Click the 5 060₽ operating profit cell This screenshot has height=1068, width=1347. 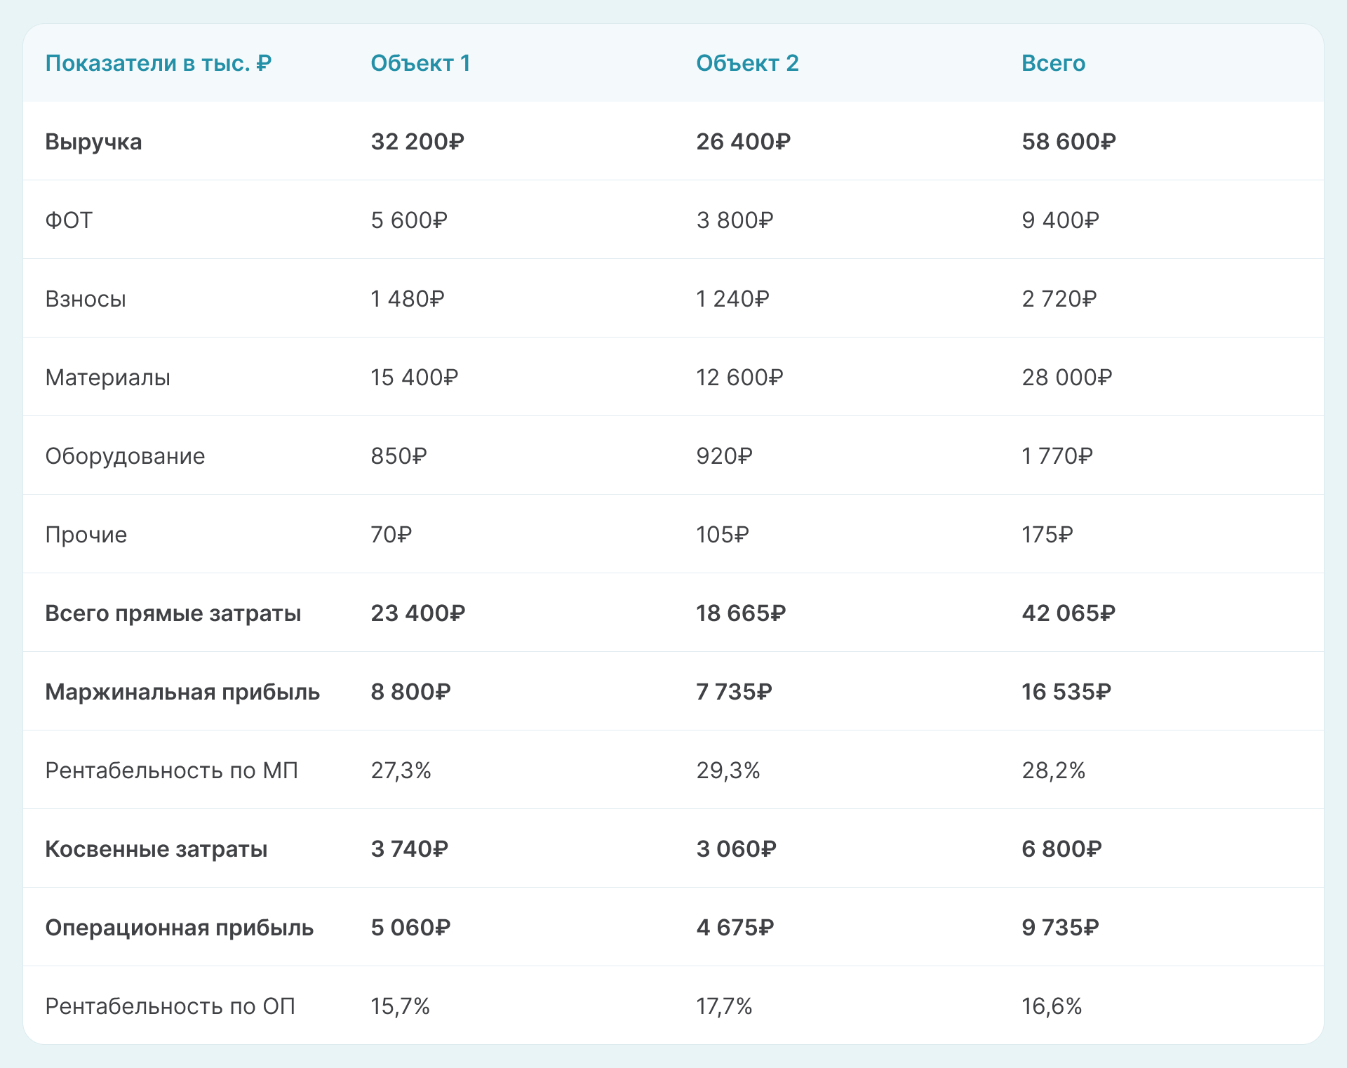[x=410, y=928]
